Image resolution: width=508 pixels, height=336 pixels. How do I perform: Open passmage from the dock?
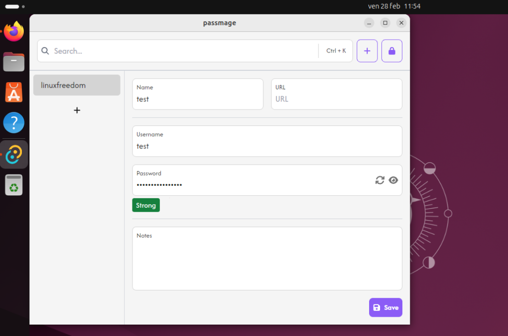pos(13,154)
